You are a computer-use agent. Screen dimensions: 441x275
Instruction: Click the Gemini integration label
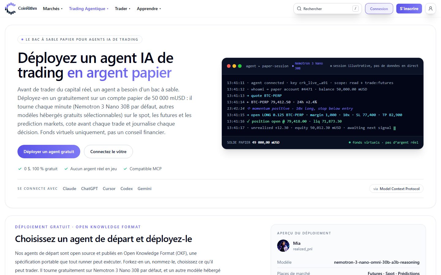tap(145, 189)
